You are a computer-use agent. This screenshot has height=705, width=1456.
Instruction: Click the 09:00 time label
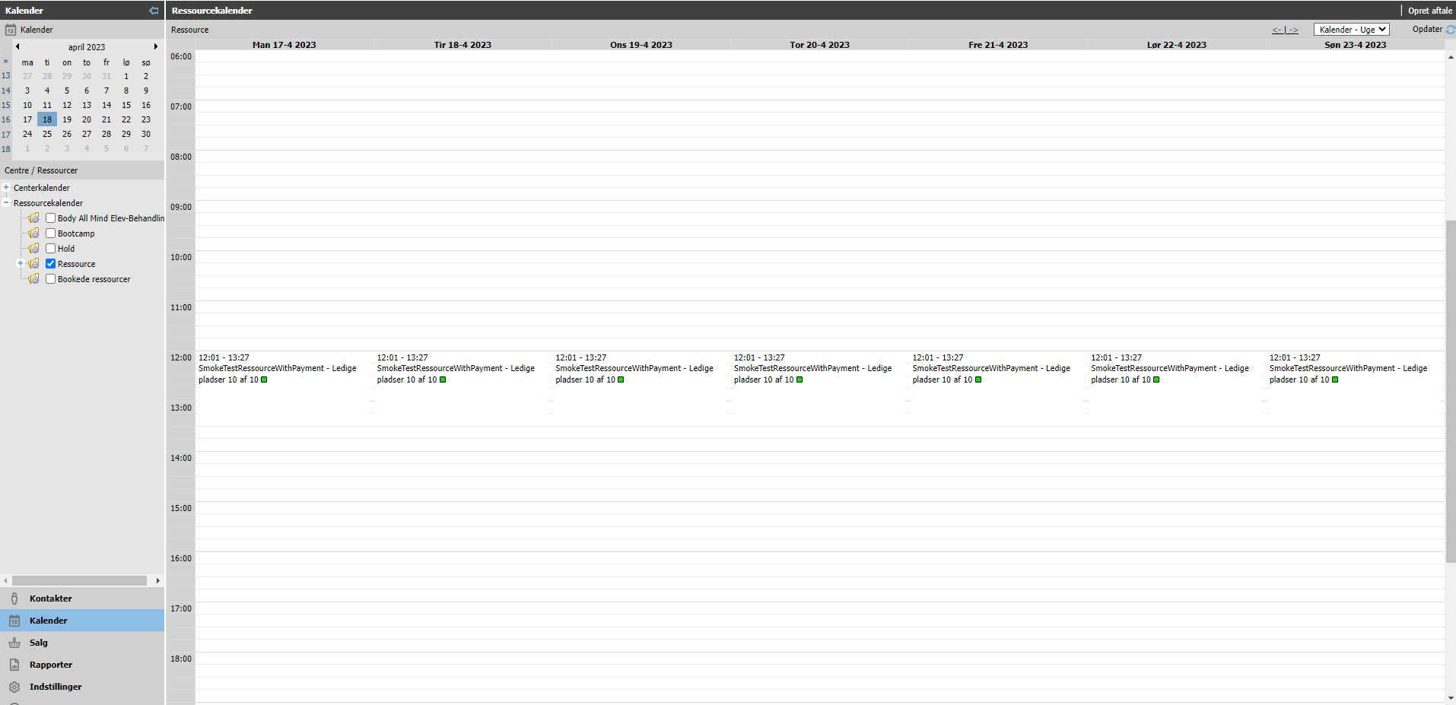(x=181, y=207)
